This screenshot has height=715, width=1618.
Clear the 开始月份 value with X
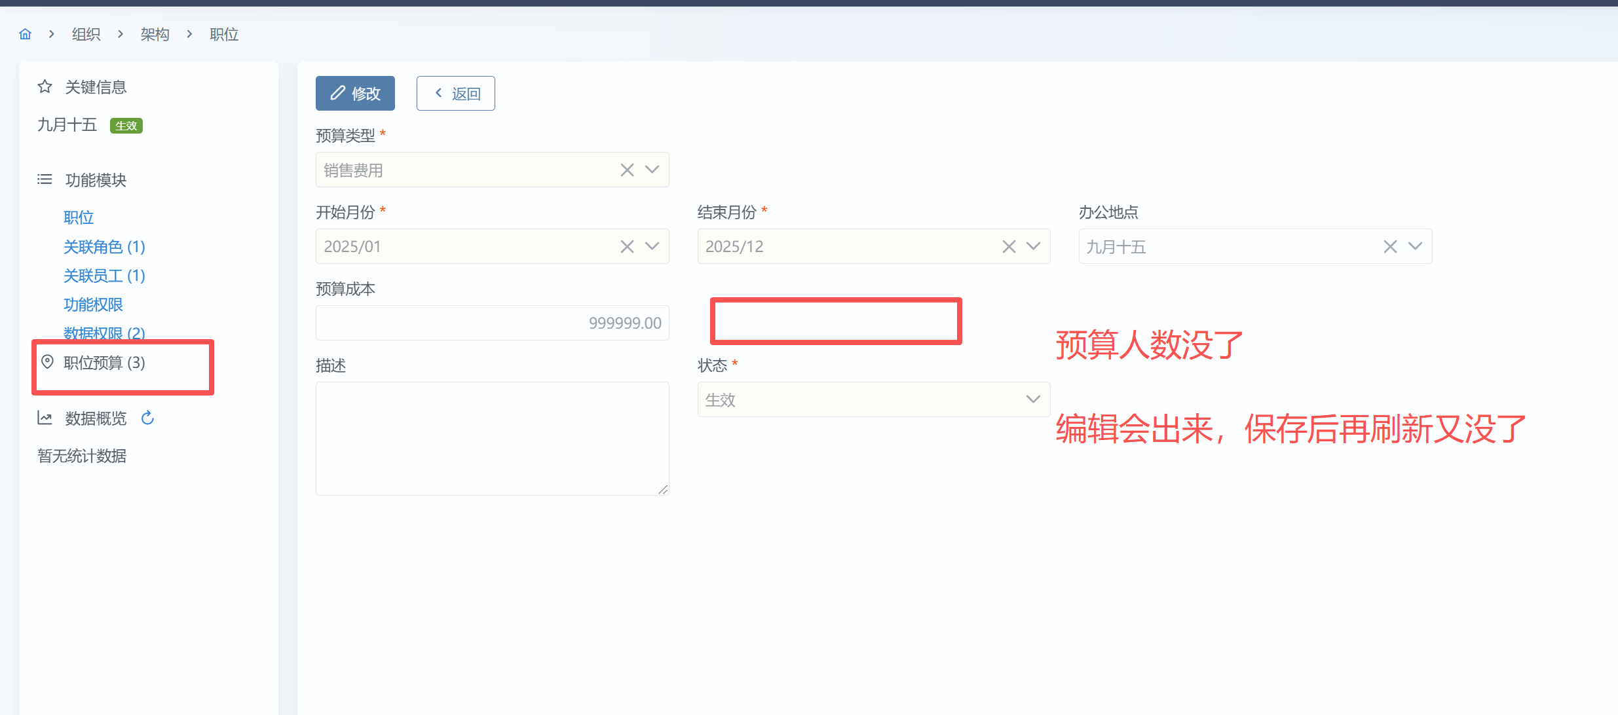[627, 247]
